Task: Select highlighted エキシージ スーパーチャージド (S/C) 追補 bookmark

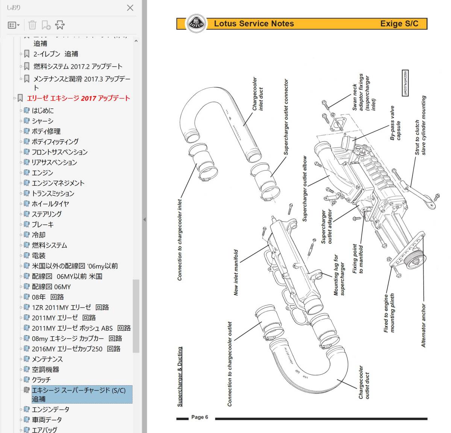Action: coord(82,394)
